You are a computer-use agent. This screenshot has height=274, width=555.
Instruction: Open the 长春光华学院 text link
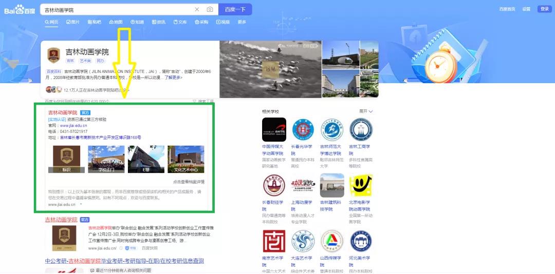pyautogui.click(x=302, y=150)
